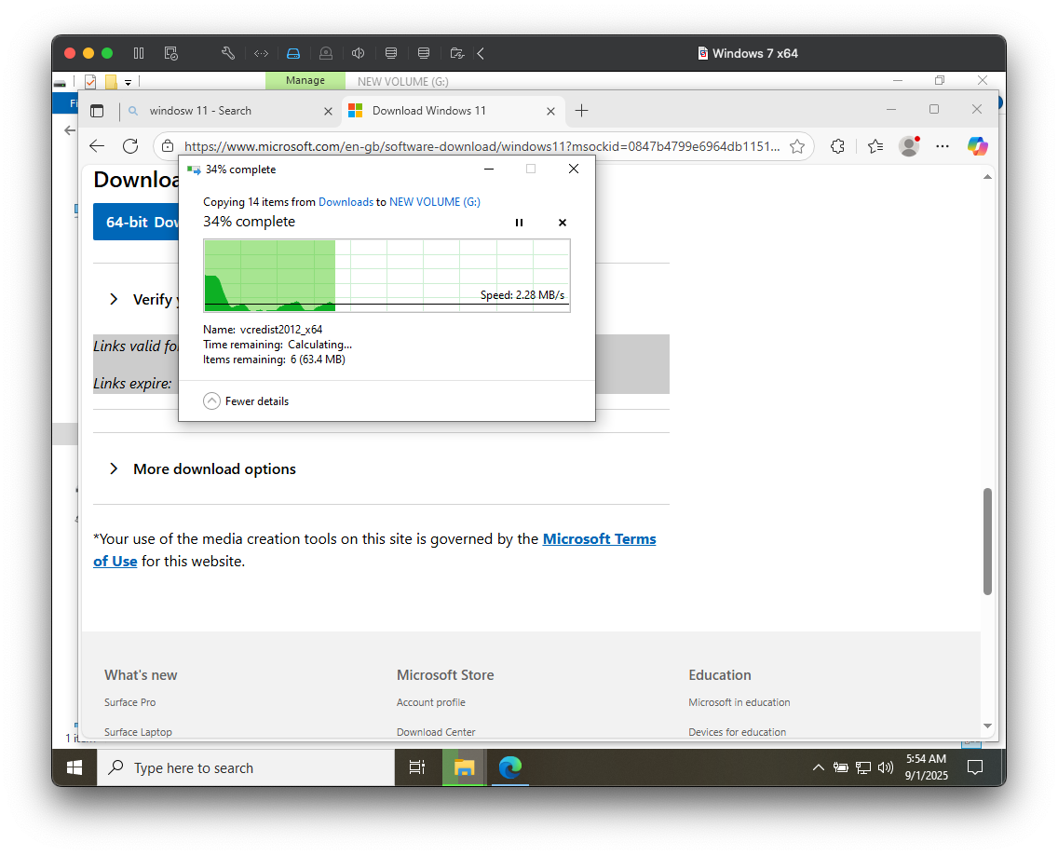This screenshot has height=855, width=1058.
Task: Click the VM sound speaker icon
Action: 359,53
